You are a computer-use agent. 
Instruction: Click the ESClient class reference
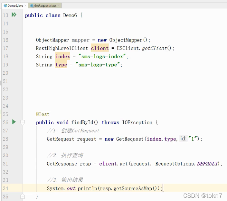pos(128,48)
